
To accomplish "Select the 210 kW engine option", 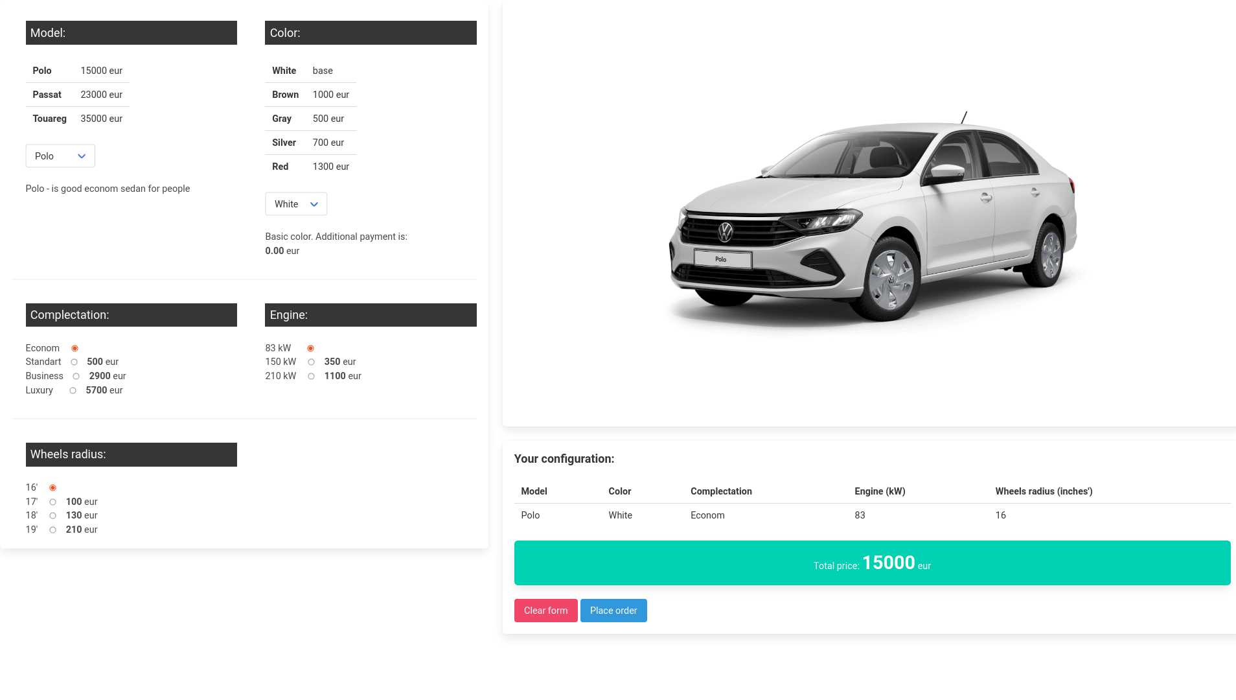I will pyautogui.click(x=311, y=377).
